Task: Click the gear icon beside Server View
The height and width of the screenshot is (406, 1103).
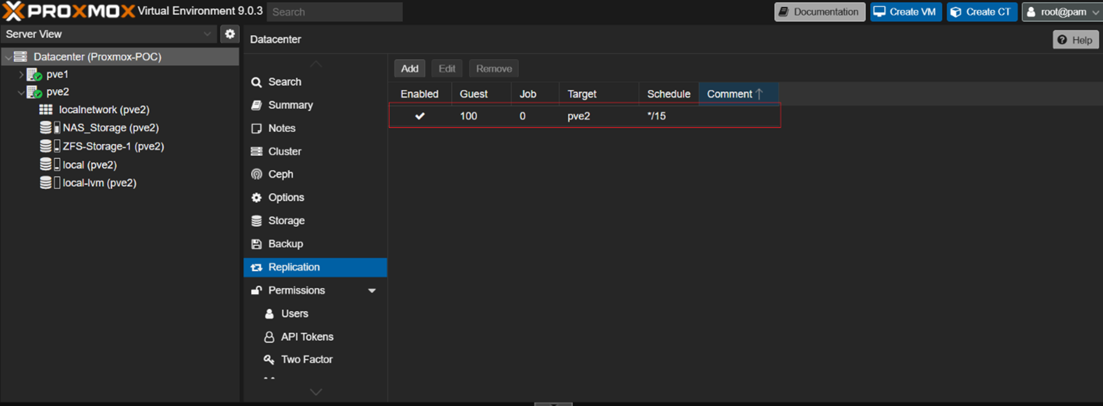Action: click(x=230, y=34)
